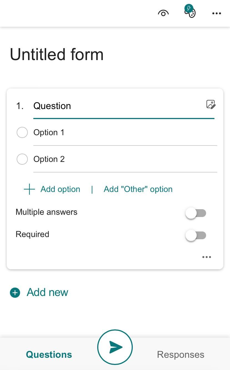Click the Add option link
This screenshot has width=230, height=370.
[60, 189]
